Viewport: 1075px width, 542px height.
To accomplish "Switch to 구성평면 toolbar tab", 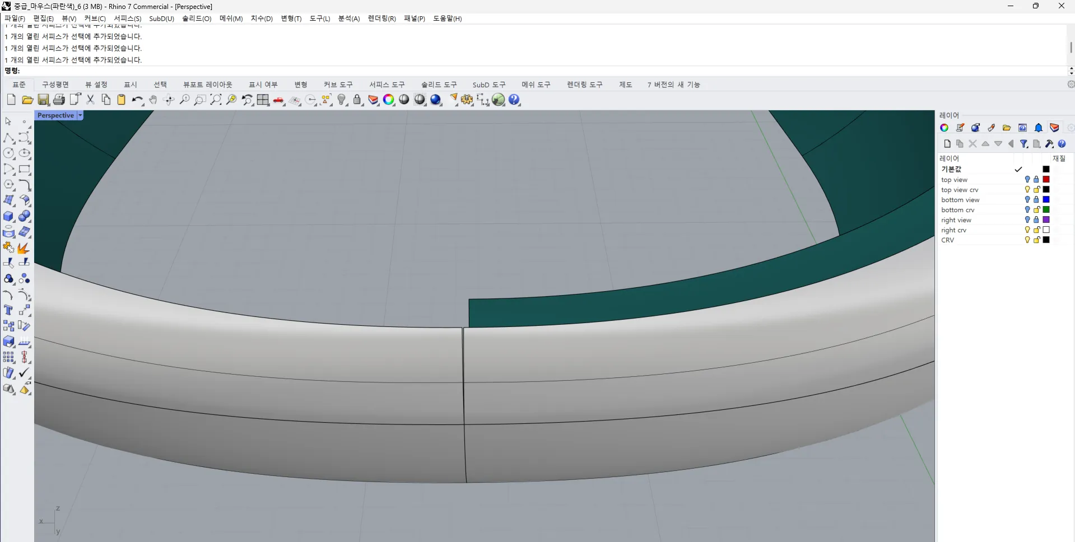I will tap(55, 85).
